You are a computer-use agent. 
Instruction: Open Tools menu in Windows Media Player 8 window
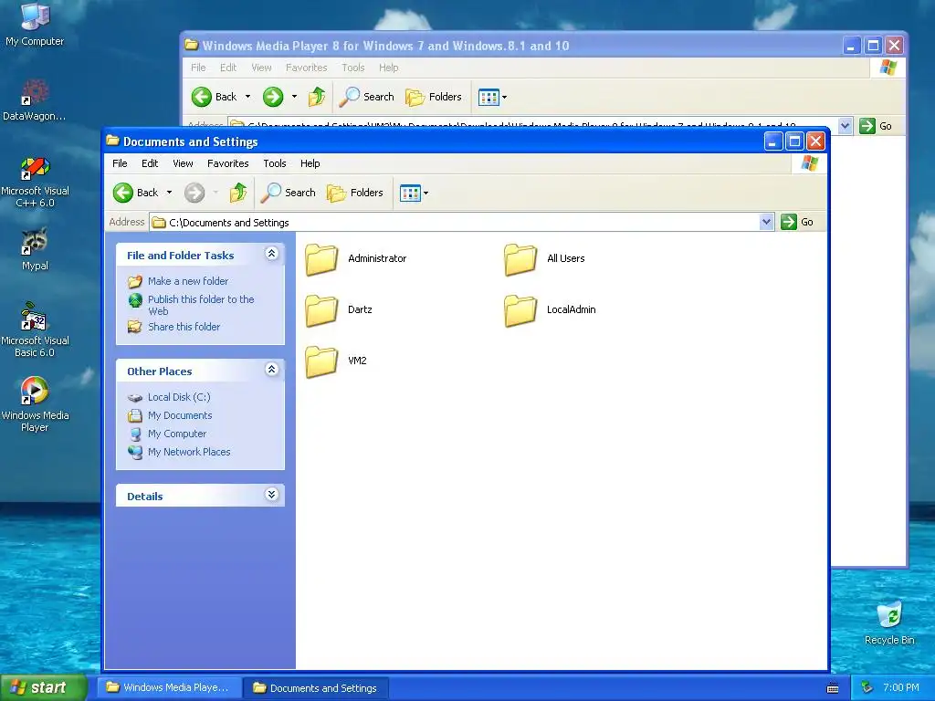click(353, 68)
